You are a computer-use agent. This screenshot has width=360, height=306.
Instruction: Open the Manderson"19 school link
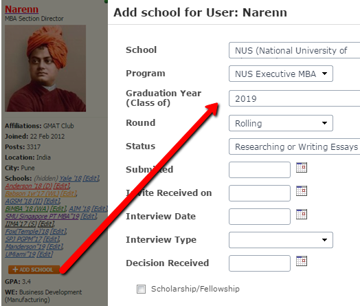[25, 246]
